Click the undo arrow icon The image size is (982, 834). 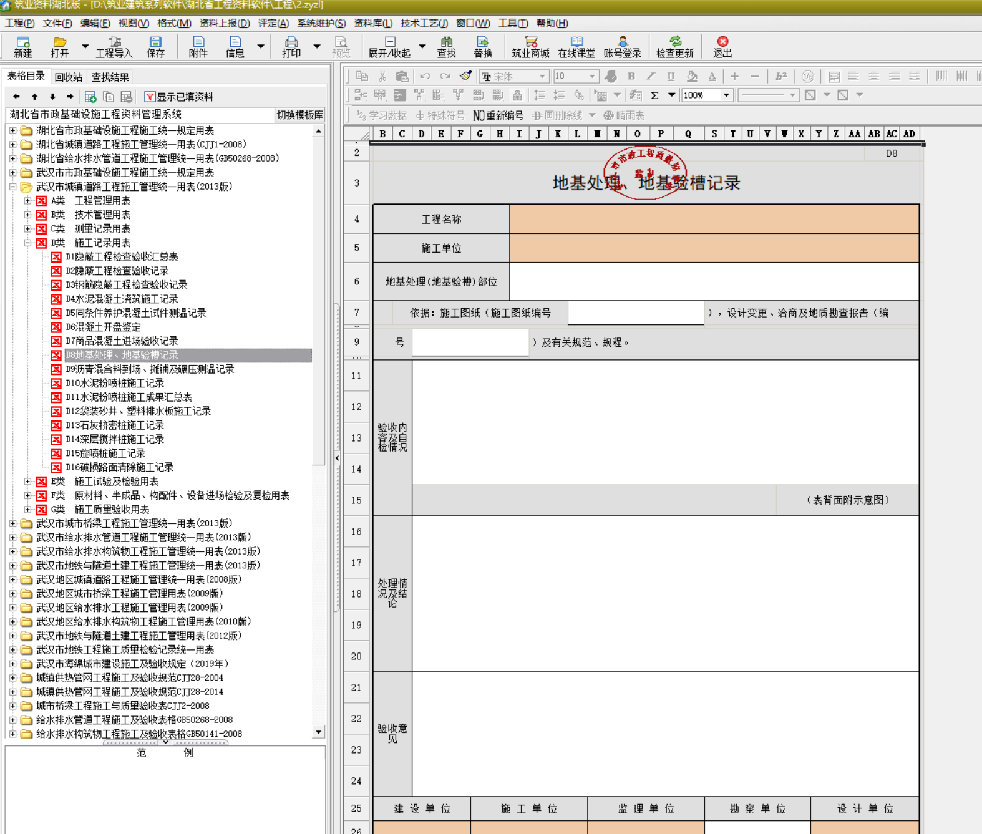pos(425,76)
